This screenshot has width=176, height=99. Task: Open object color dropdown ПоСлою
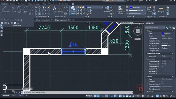(x=137, y=7)
